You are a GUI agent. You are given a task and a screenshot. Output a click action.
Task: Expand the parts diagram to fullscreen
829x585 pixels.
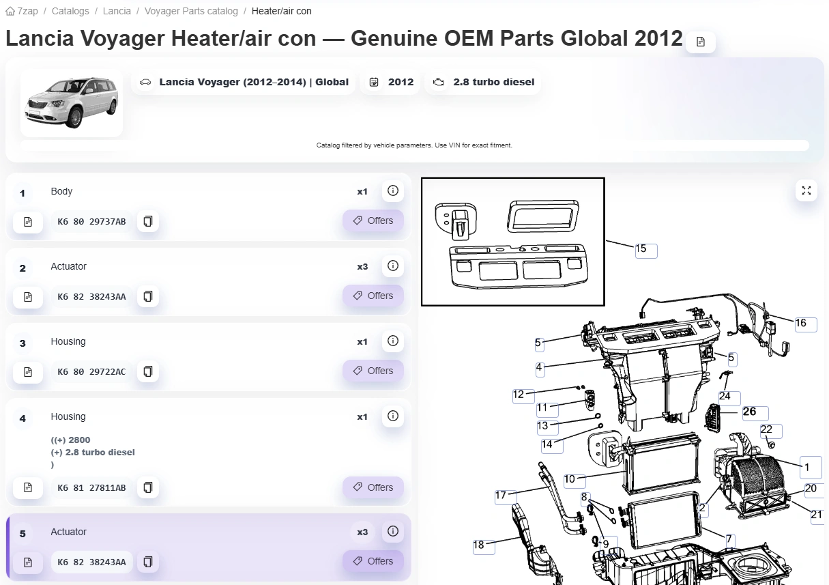tap(806, 190)
